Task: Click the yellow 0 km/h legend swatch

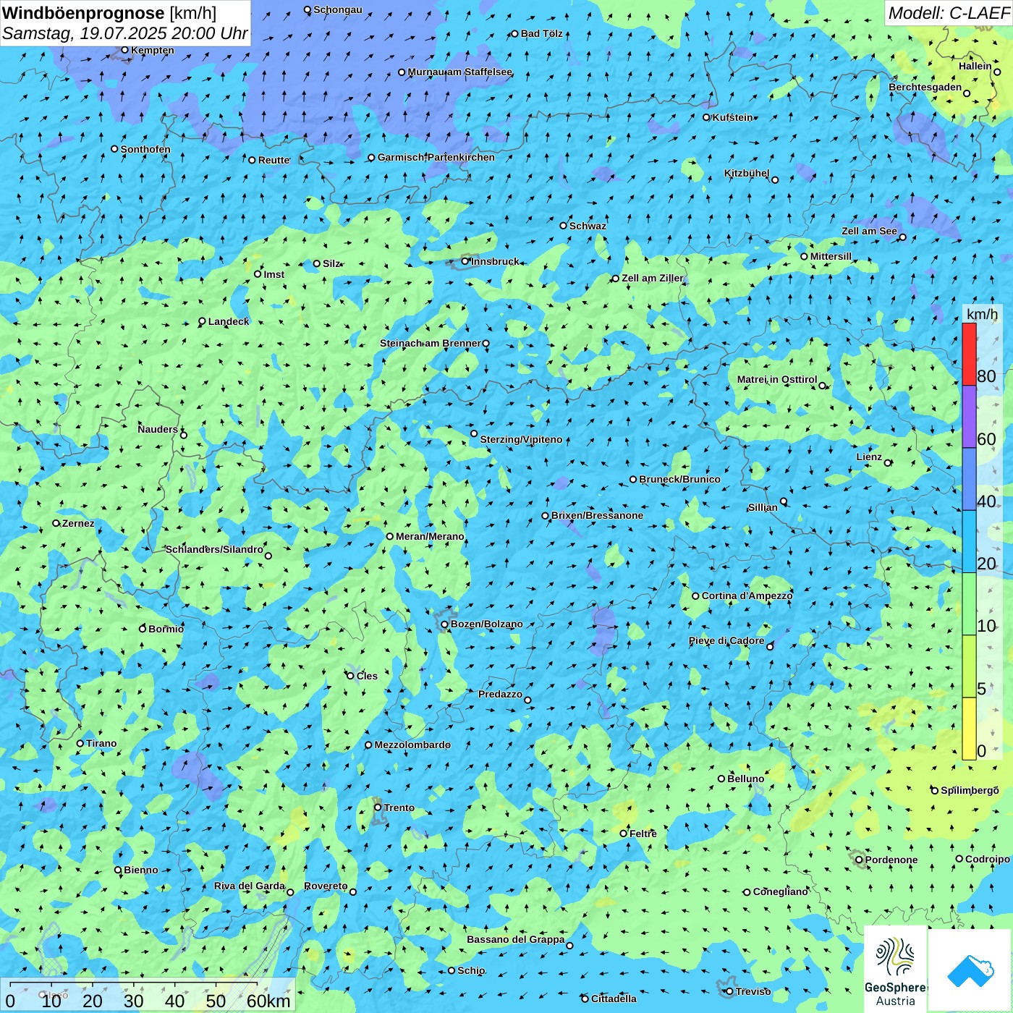Action: point(969,729)
